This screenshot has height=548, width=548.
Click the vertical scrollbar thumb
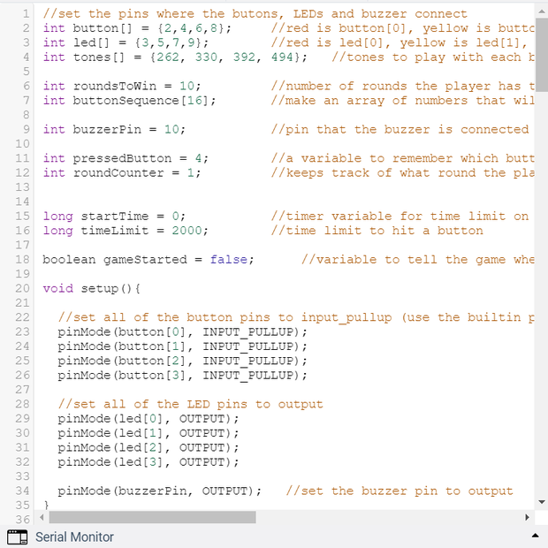541,53
